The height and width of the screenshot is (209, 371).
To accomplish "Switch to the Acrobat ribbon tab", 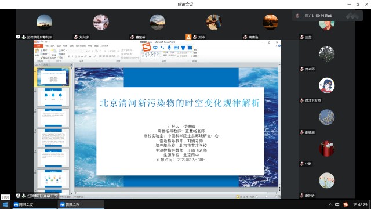I will click(x=104, y=46).
